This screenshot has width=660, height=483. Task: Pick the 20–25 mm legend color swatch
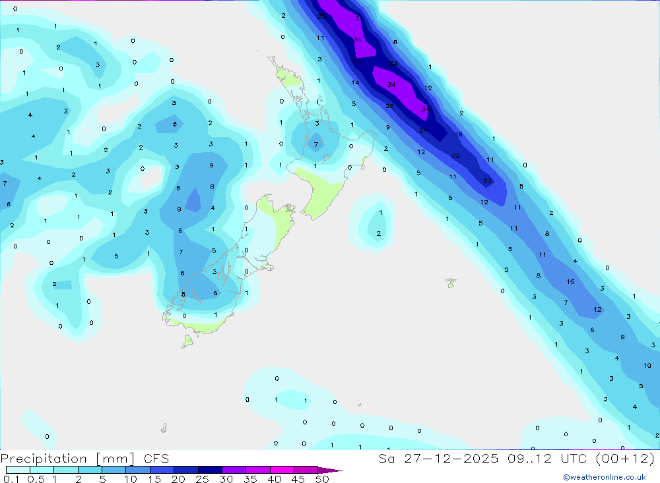(185, 470)
